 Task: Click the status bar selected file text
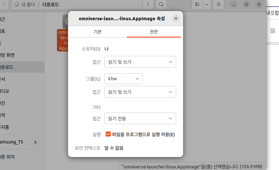point(192,167)
